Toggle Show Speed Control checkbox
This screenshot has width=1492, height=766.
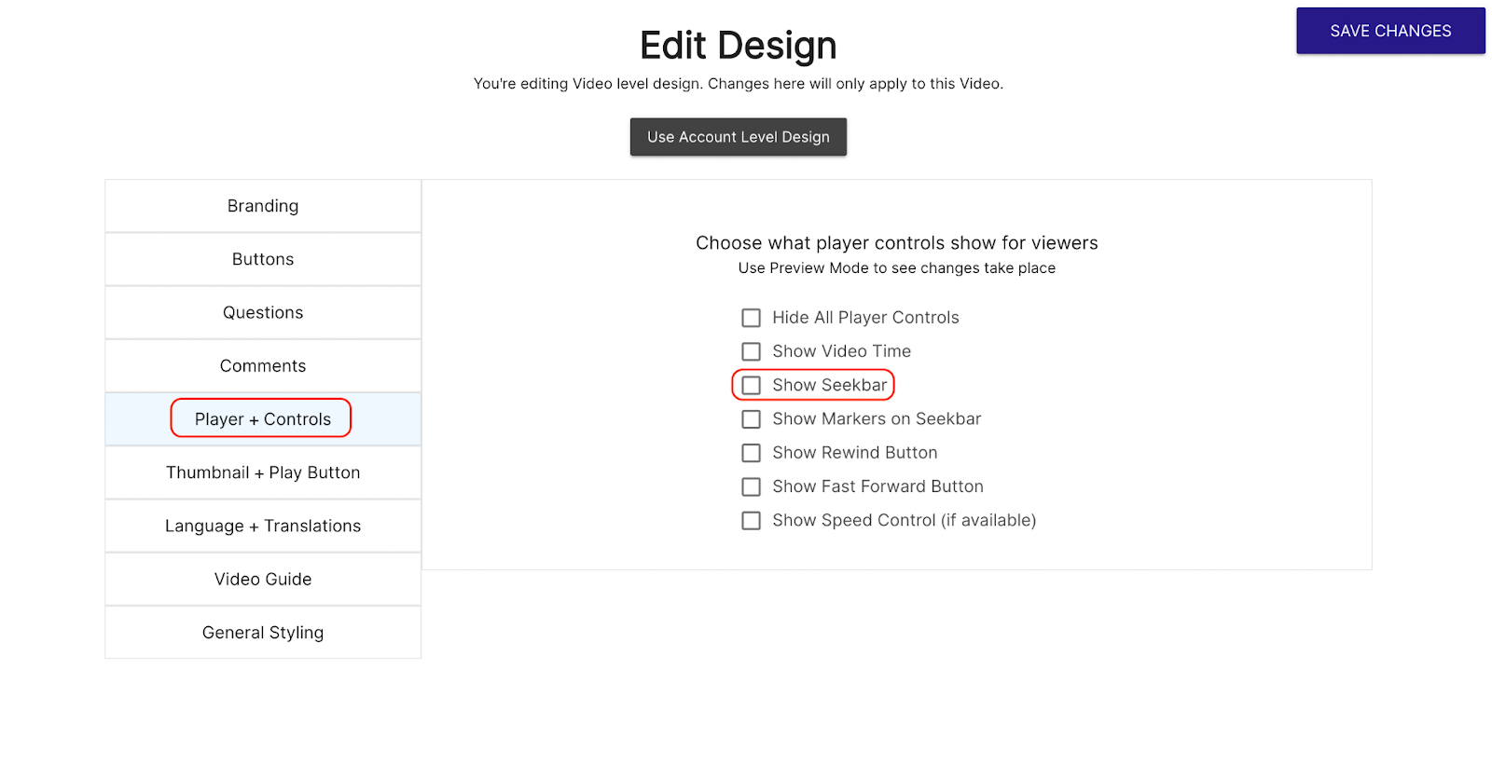[x=751, y=520]
